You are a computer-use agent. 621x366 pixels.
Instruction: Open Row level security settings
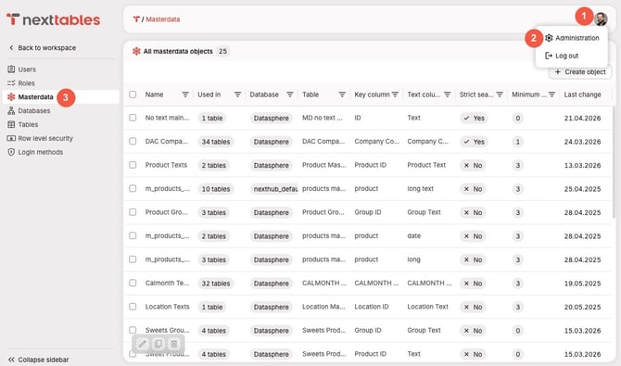pyautogui.click(x=40, y=138)
